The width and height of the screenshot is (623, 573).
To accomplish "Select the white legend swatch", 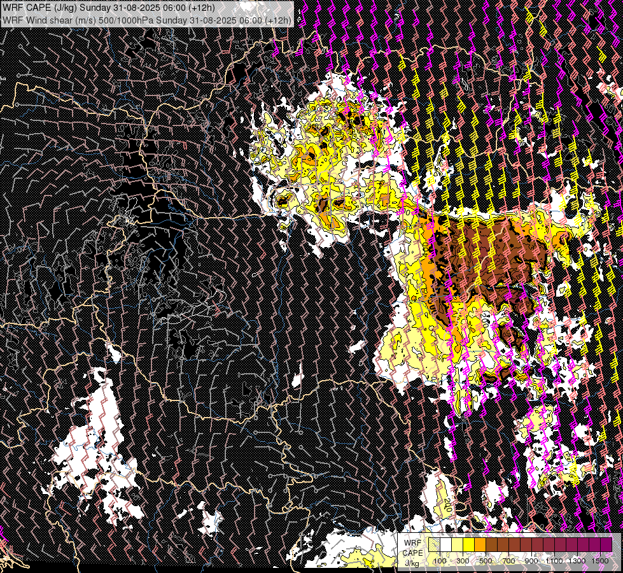I will [x=446, y=544].
